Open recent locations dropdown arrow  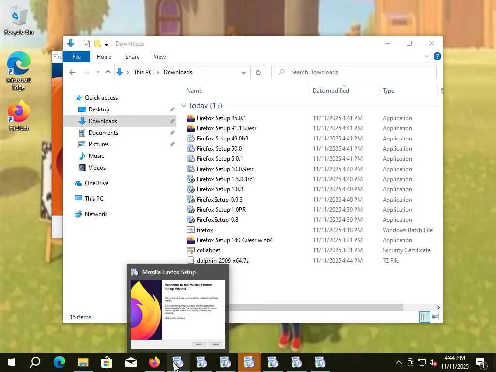(98, 72)
